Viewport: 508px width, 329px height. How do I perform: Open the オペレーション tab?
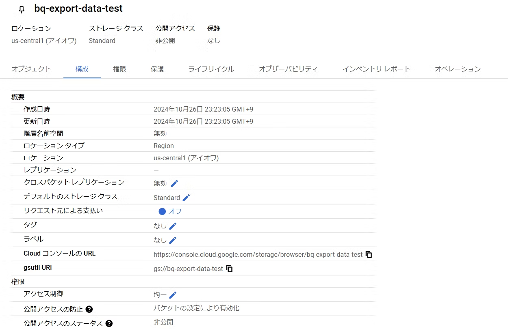[457, 69]
